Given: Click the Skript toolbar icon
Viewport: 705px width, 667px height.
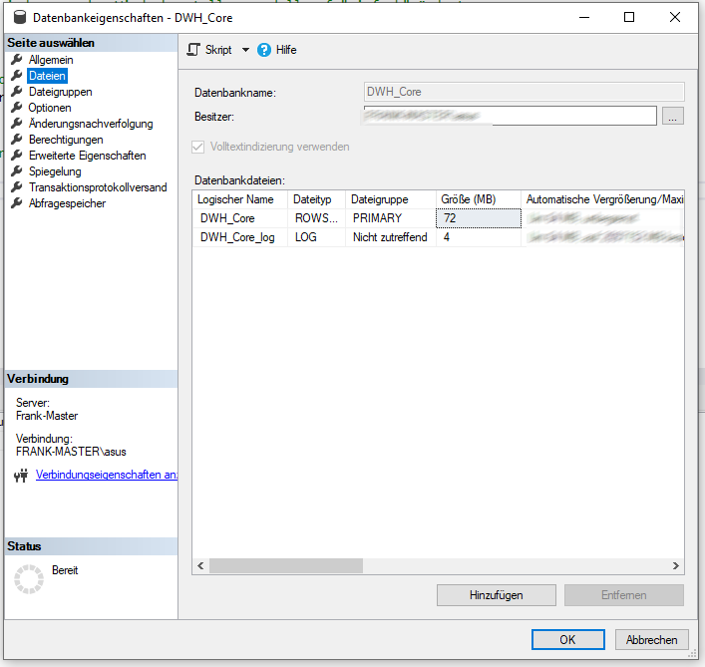Looking at the screenshot, I should tap(193, 50).
